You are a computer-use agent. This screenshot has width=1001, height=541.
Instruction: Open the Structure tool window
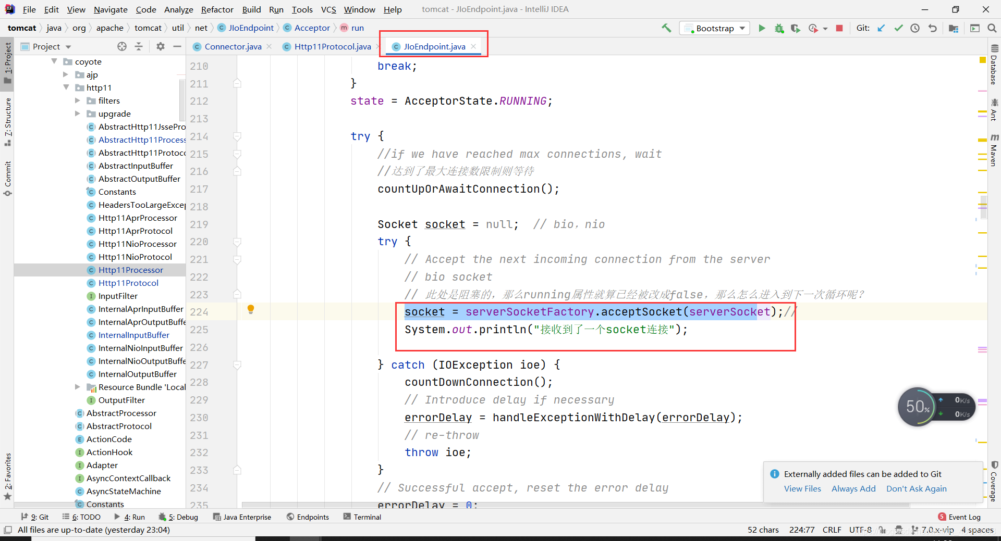(x=7, y=122)
